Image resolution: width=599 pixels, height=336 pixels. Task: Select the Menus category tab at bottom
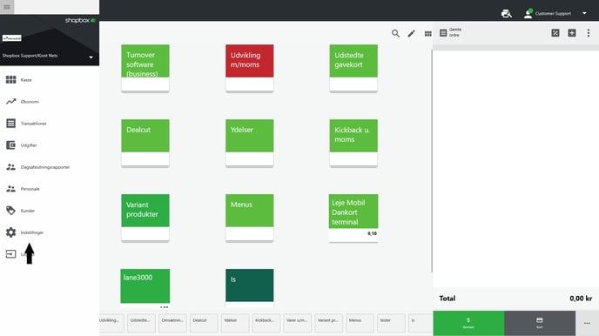pos(360,323)
